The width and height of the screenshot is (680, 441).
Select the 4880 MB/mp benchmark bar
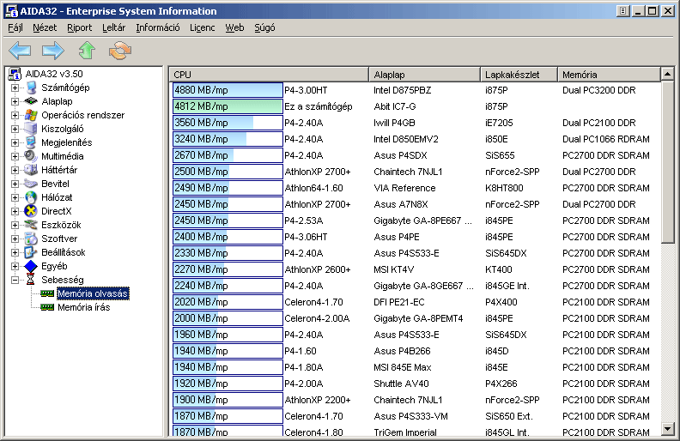click(228, 90)
